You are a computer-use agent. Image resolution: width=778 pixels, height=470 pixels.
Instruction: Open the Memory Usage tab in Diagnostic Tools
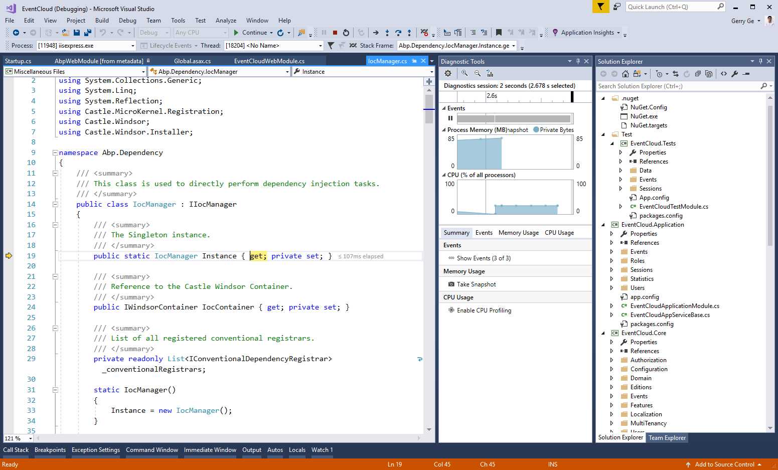(x=518, y=233)
